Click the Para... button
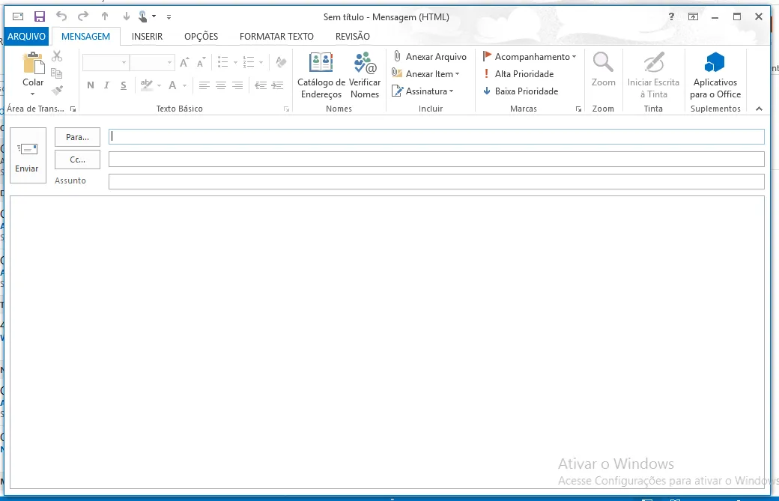Viewport: 779px width, 501px height. tap(77, 137)
